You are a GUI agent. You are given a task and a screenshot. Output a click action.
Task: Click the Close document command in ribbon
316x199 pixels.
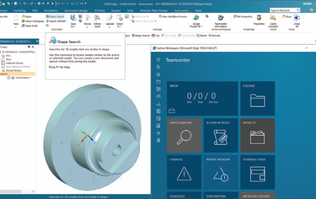pyautogui.click(x=287, y=16)
